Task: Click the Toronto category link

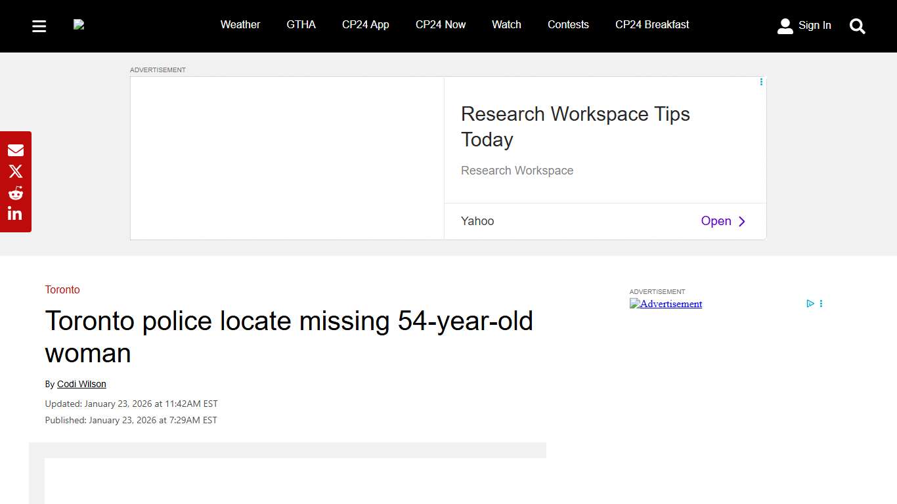Action: (x=62, y=290)
